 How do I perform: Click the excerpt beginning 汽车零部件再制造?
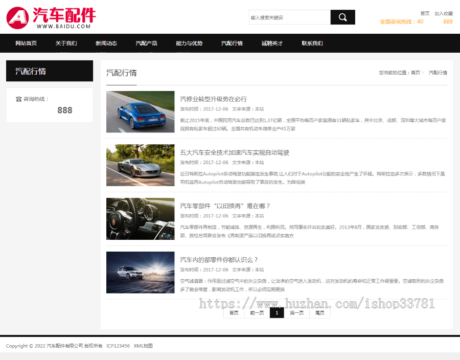coord(310,231)
